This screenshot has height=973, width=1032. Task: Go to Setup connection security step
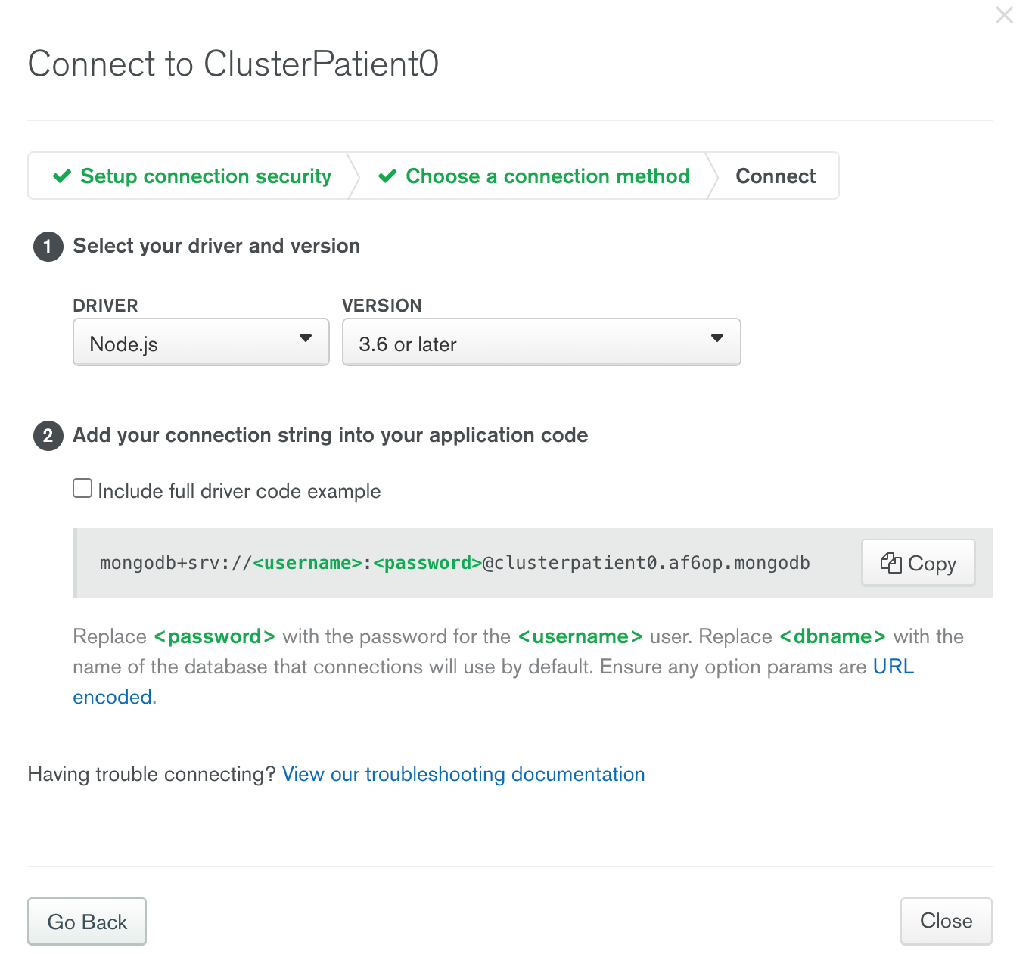[205, 176]
